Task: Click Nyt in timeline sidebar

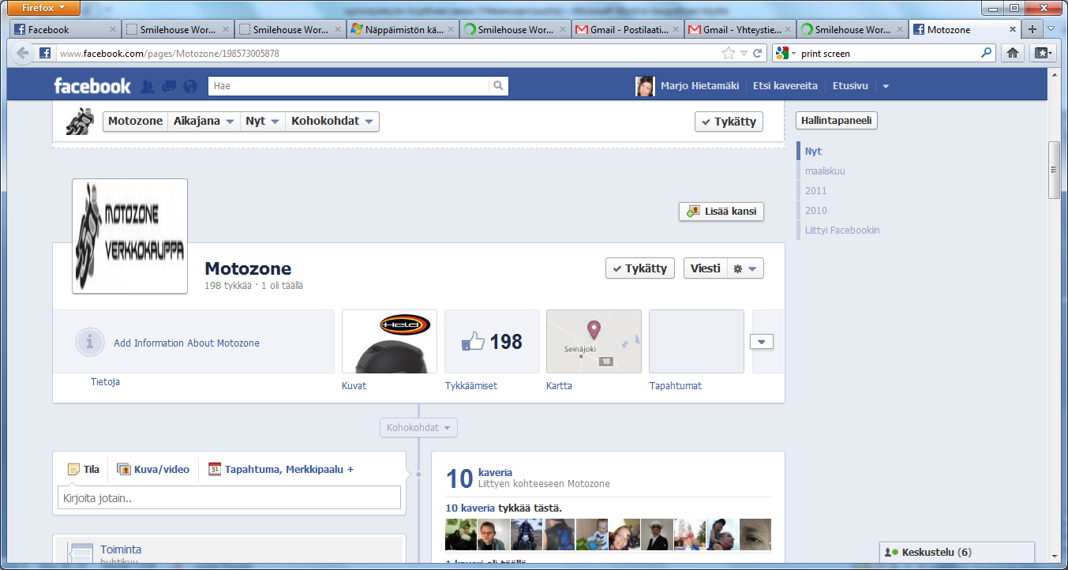Action: (x=813, y=152)
